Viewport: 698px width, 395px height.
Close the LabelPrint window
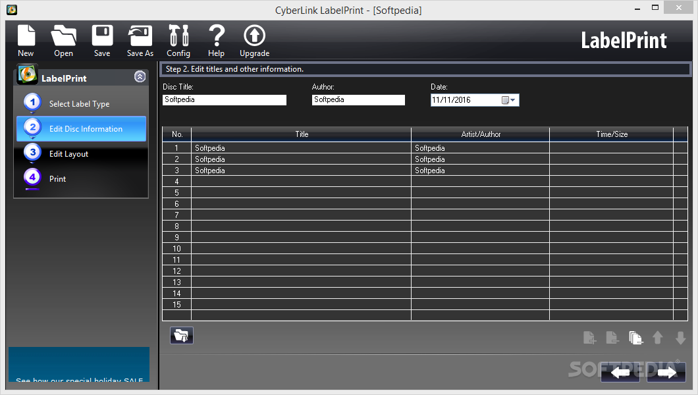point(679,7)
